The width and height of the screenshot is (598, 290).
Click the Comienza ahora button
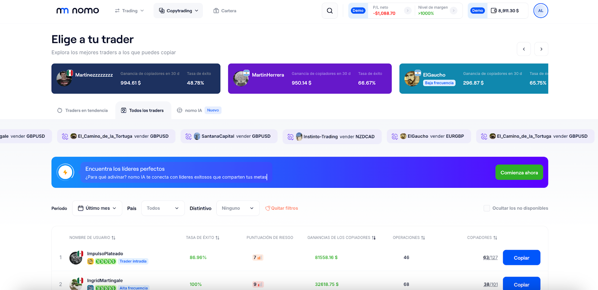(519, 172)
